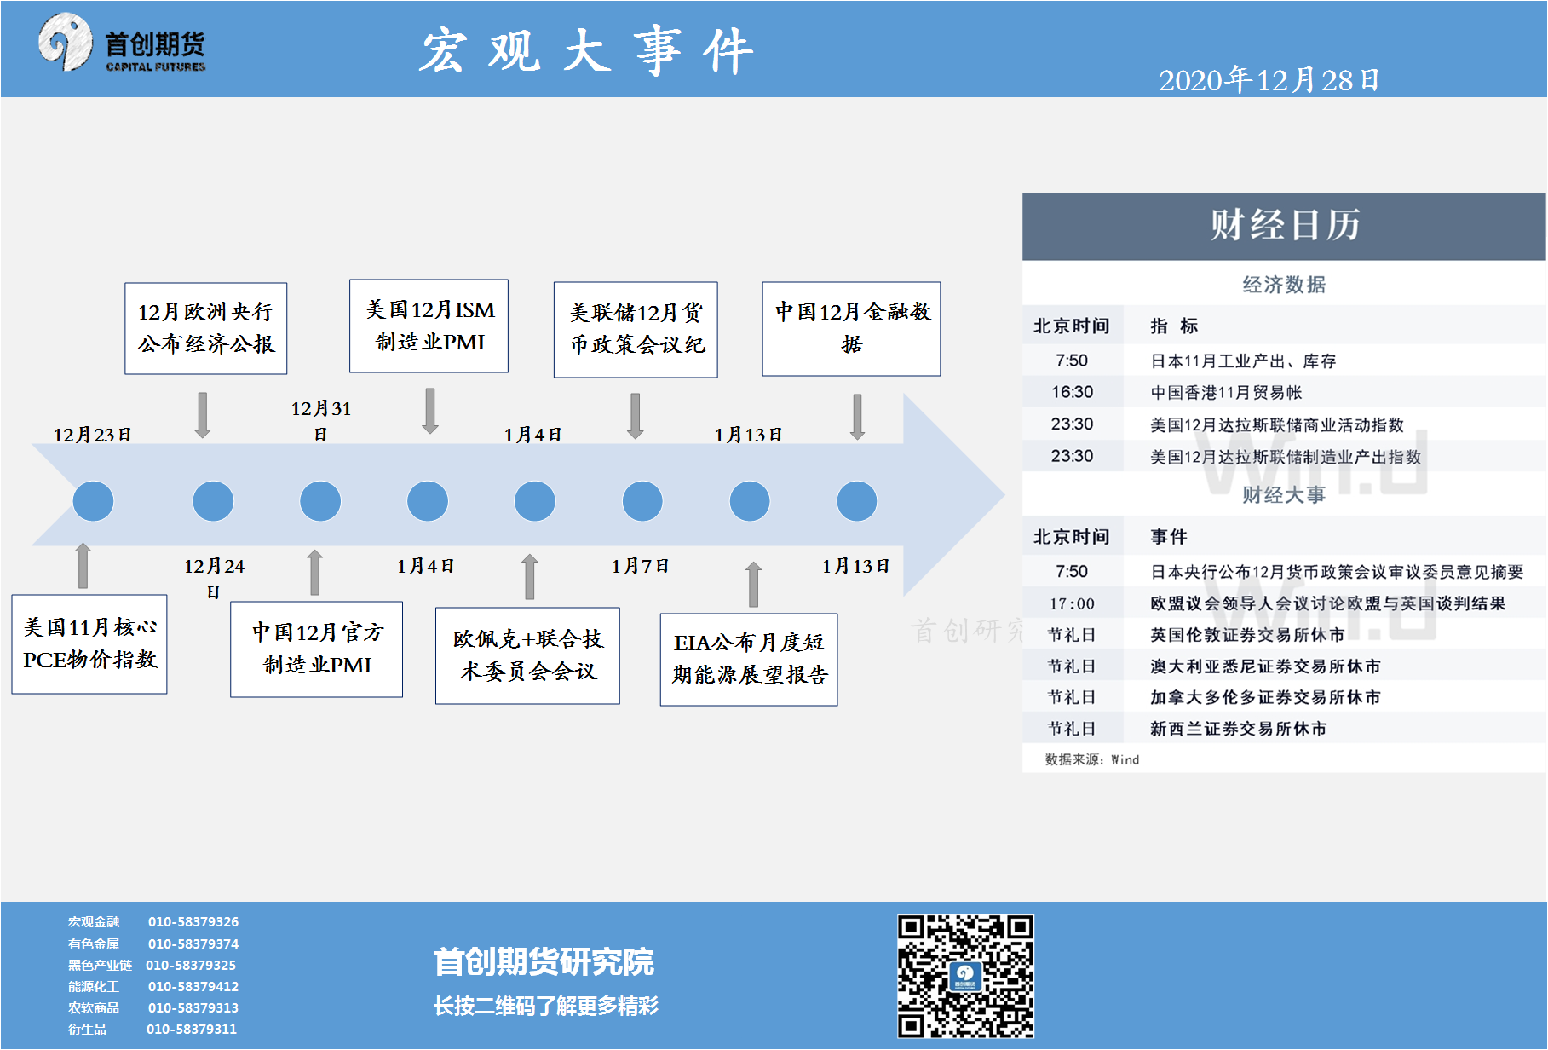1548x1050 pixels.
Task: Click the 财经大事 section heading
Action: [x=1284, y=495]
